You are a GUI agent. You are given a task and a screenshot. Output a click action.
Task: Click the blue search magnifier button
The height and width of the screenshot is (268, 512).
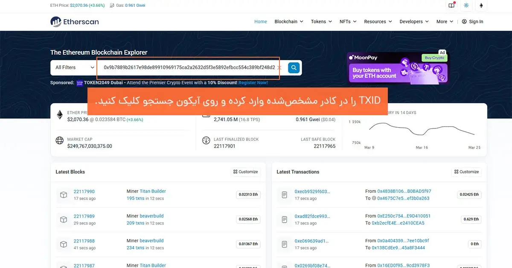[x=294, y=67]
